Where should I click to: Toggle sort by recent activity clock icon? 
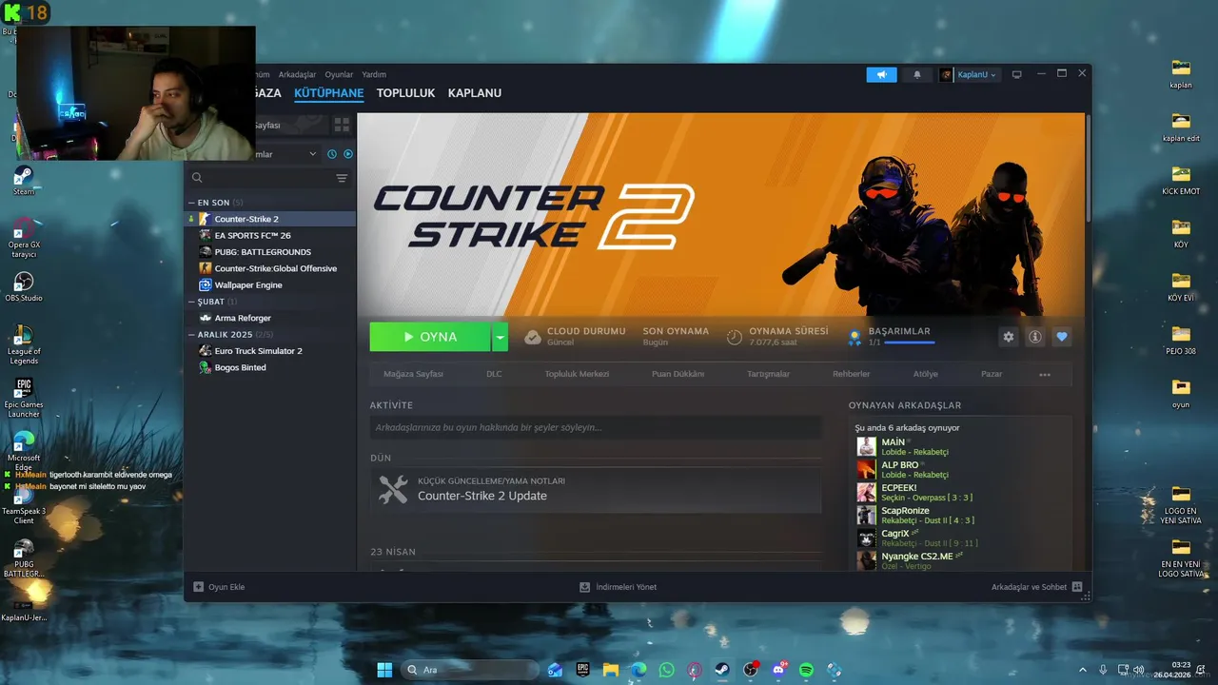(332, 154)
